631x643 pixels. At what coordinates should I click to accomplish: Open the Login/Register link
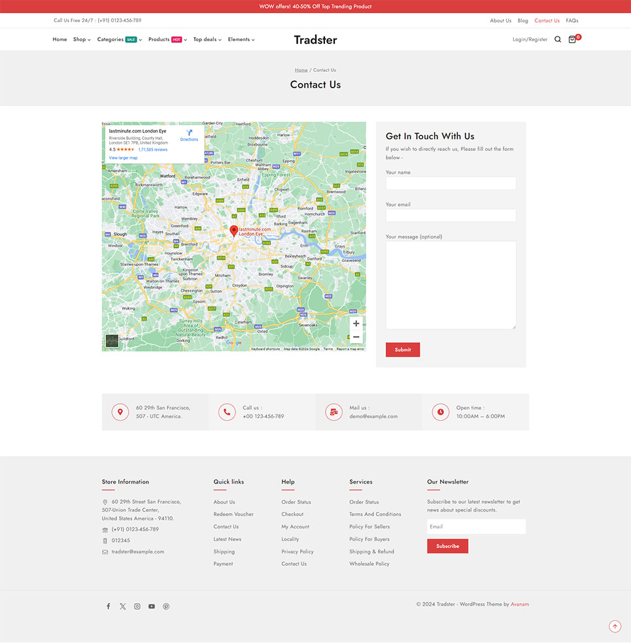tap(530, 39)
